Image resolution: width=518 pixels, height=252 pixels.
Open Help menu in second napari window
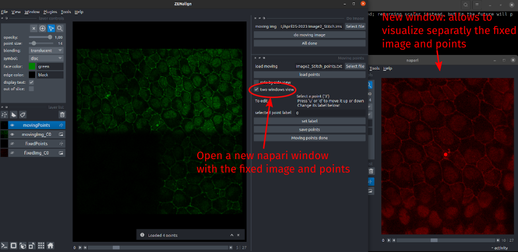(388, 69)
